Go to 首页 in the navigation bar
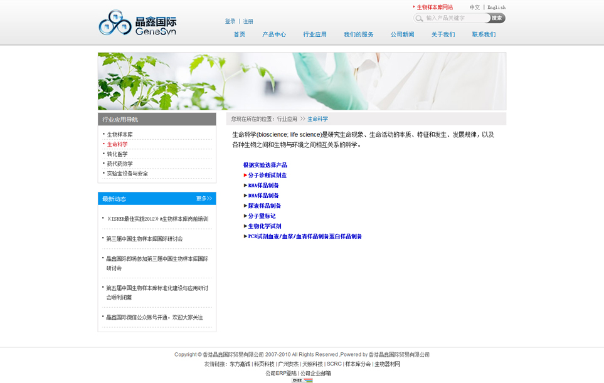The height and width of the screenshot is (383, 604). point(239,34)
